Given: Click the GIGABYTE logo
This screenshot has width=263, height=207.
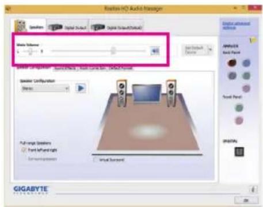Looking at the screenshot, I should tap(31, 190).
